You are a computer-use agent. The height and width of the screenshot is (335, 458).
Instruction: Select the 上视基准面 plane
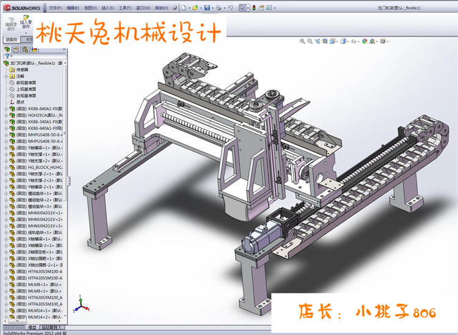(x=23, y=89)
